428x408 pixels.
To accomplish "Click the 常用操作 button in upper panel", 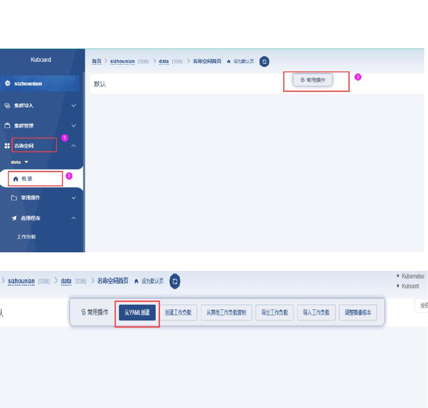I will click(x=312, y=80).
